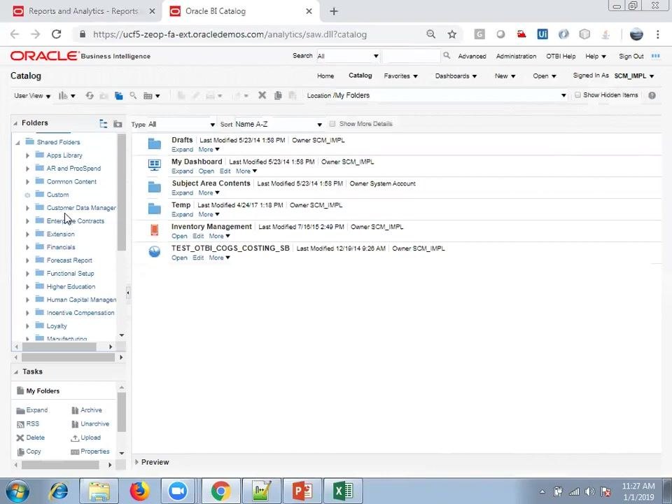Open the Open menu
Screen dimensions: 672x504
pos(545,76)
